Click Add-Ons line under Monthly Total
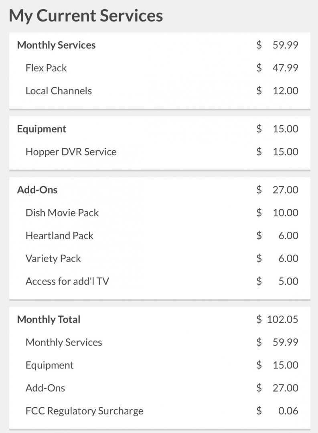Screen dimensions: 318x433 click(x=160, y=388)
